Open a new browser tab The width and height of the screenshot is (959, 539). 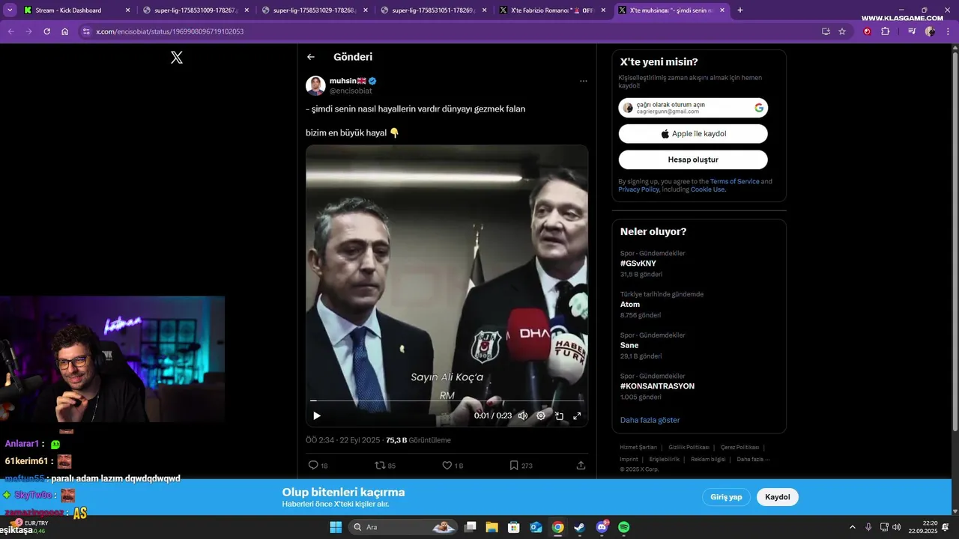click(x=740, y=10)
